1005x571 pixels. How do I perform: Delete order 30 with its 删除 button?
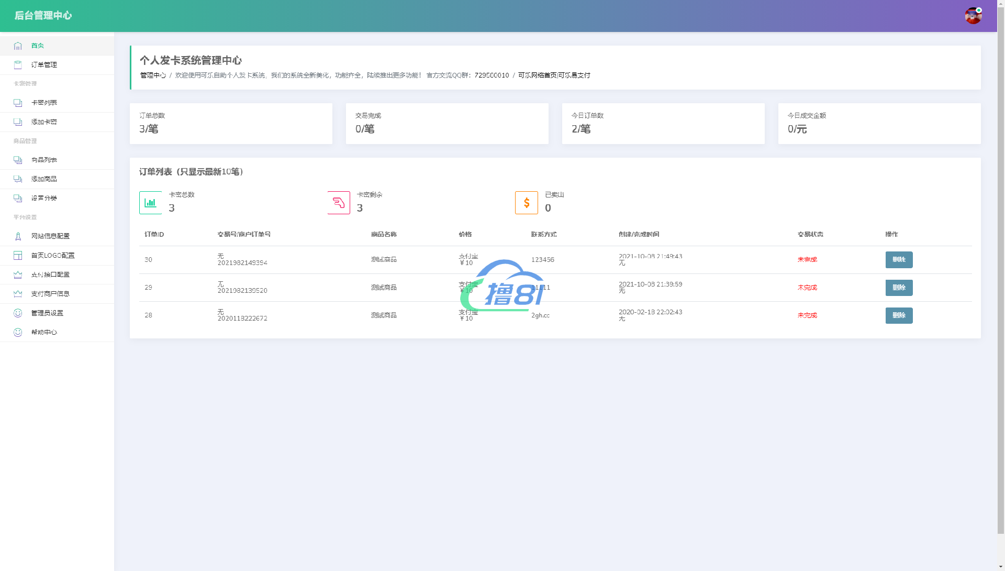tap(899, 260)
